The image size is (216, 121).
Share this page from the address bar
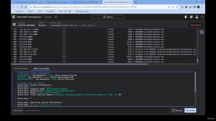pyautogui.click(x=173, y=7)
